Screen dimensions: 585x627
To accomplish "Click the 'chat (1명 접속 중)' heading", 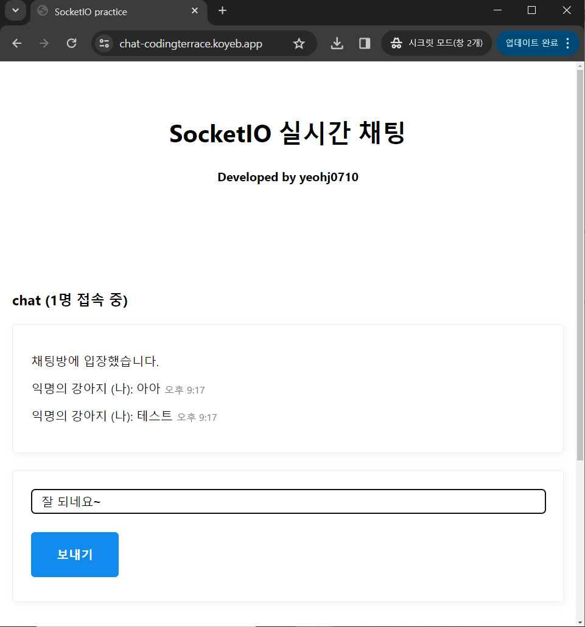I will point(70,300).
